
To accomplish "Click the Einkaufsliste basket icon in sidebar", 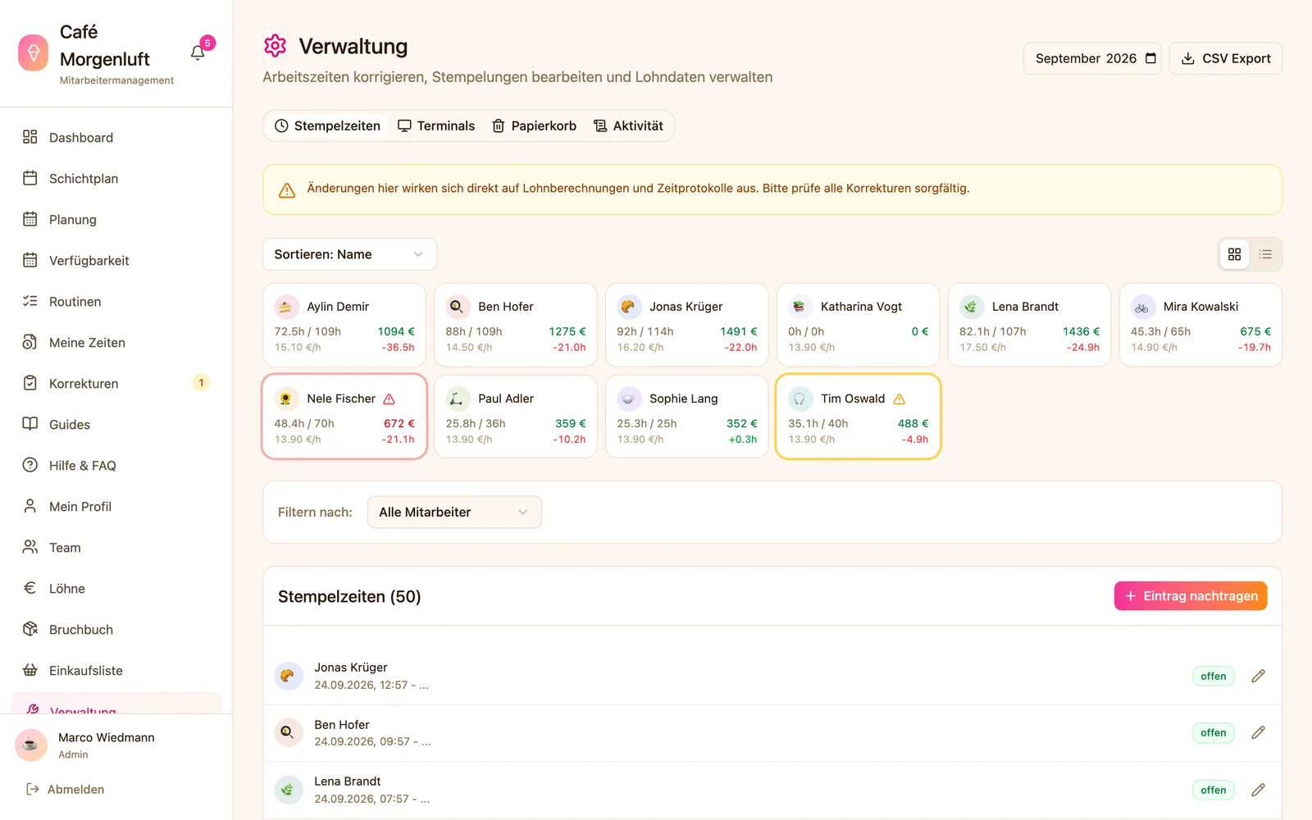I will [30, 670].
